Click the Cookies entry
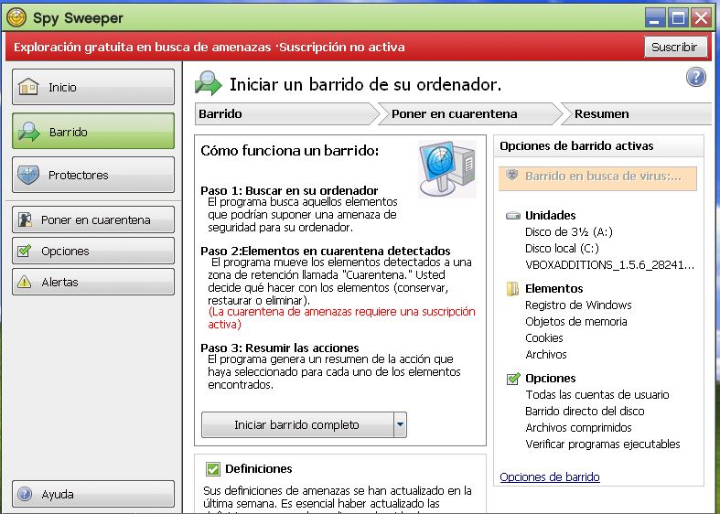The height and width of the screenshot is (514, 720). 544,338
